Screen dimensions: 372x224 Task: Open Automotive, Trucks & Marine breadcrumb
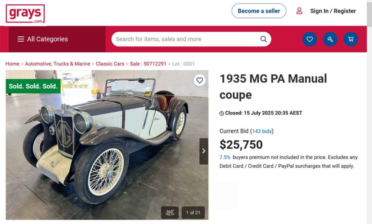click(57, 64)
